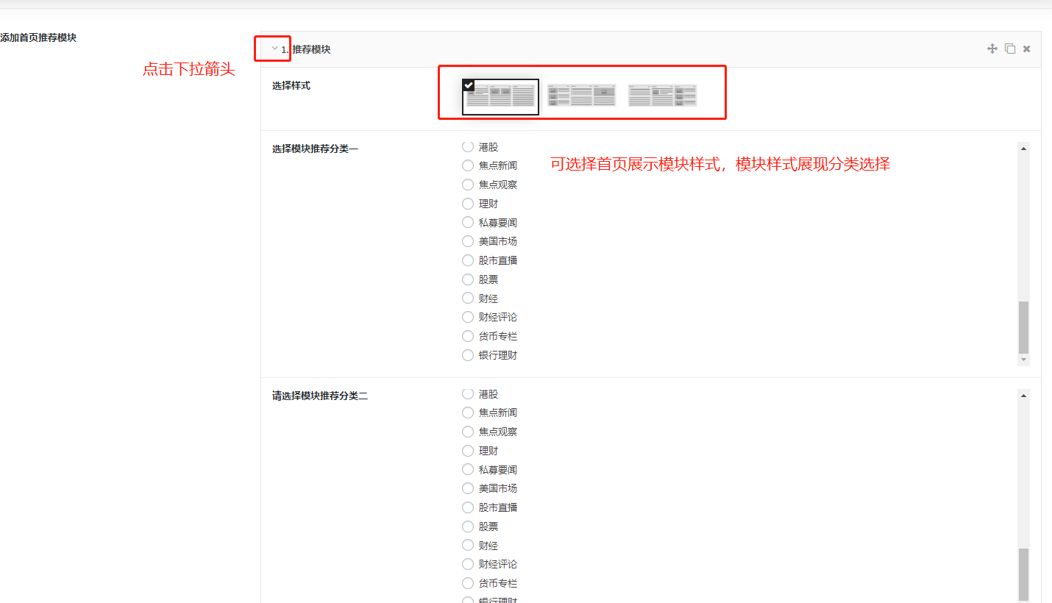Click the 1. 推荐模块 header title
The height and width of the screenshot is (603, 1052).
click(306, 49)
